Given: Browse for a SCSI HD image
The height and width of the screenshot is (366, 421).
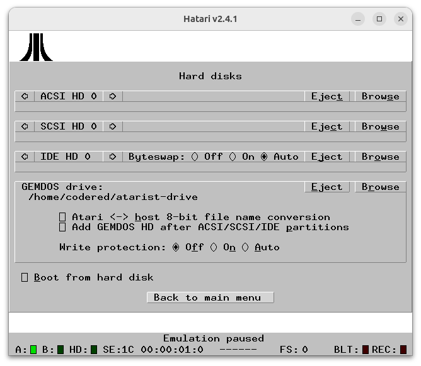Looking at the screenshot, I should coord(381,126).
